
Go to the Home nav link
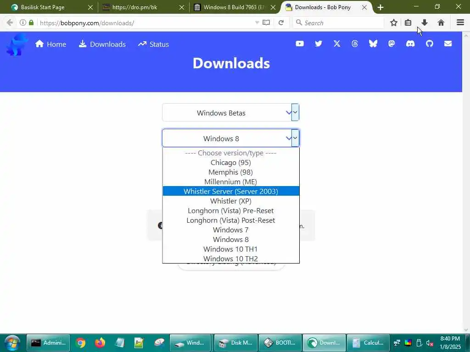click(x=50, y=44)
